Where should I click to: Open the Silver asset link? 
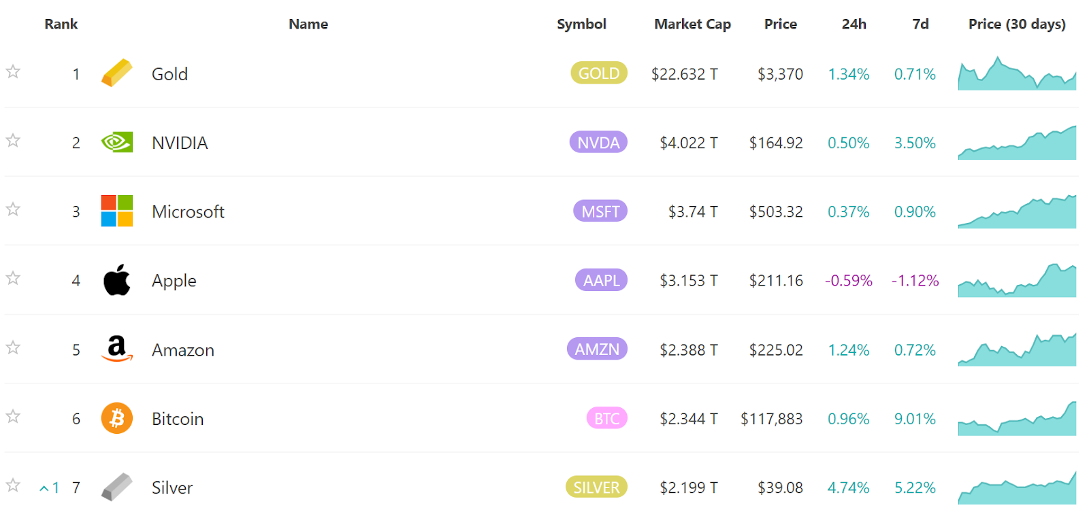pos(172,487)
